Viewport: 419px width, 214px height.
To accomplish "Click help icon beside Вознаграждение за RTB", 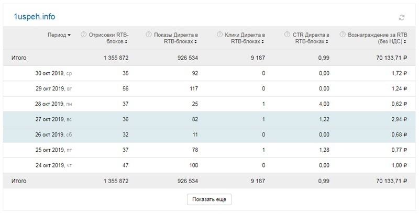I will (343, 35).
